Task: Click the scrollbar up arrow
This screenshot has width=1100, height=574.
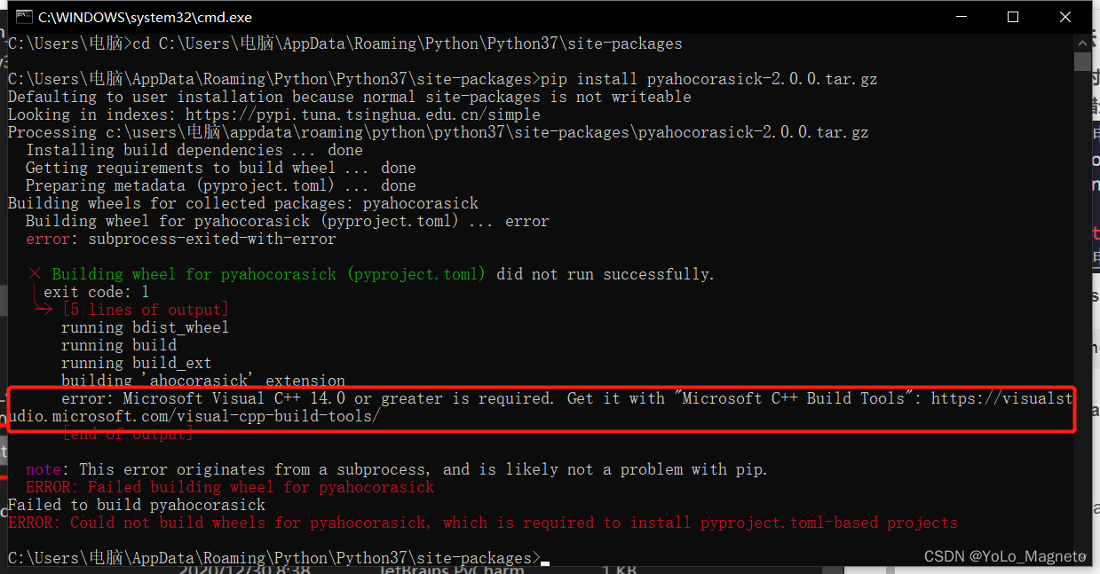Action: click(x=1082, y=42)
